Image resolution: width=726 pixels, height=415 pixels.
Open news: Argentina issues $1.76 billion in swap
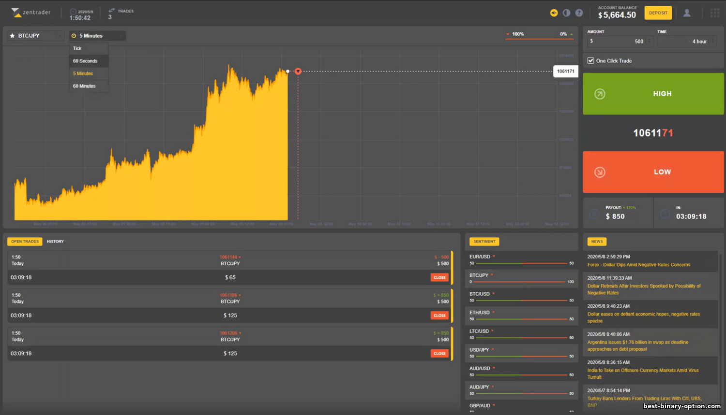click(x=638, y=345)
